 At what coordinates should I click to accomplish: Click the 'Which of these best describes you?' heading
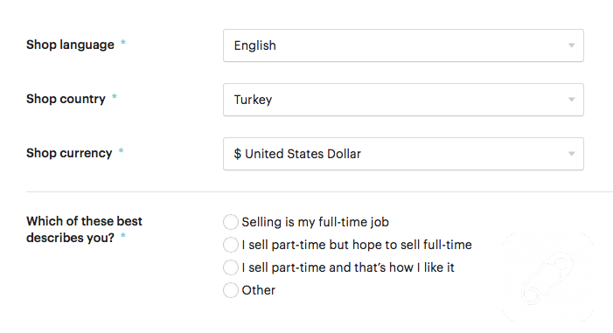(x=84, y=229)
